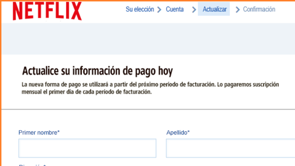Click the chevron after Cuenta

point(194,10)
